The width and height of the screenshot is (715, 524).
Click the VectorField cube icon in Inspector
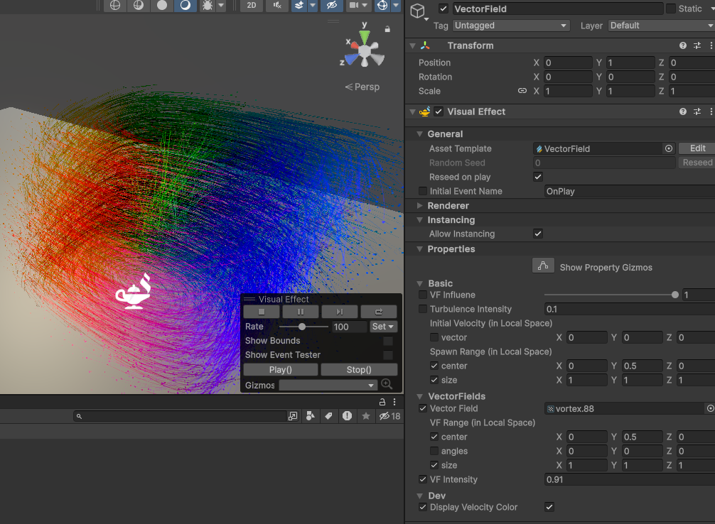(418, 9)
